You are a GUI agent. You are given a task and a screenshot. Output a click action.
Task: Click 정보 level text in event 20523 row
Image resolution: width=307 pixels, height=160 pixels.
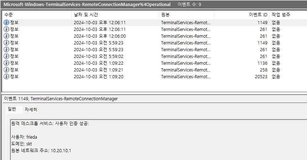pyautogui.click(x=14, y=76)
